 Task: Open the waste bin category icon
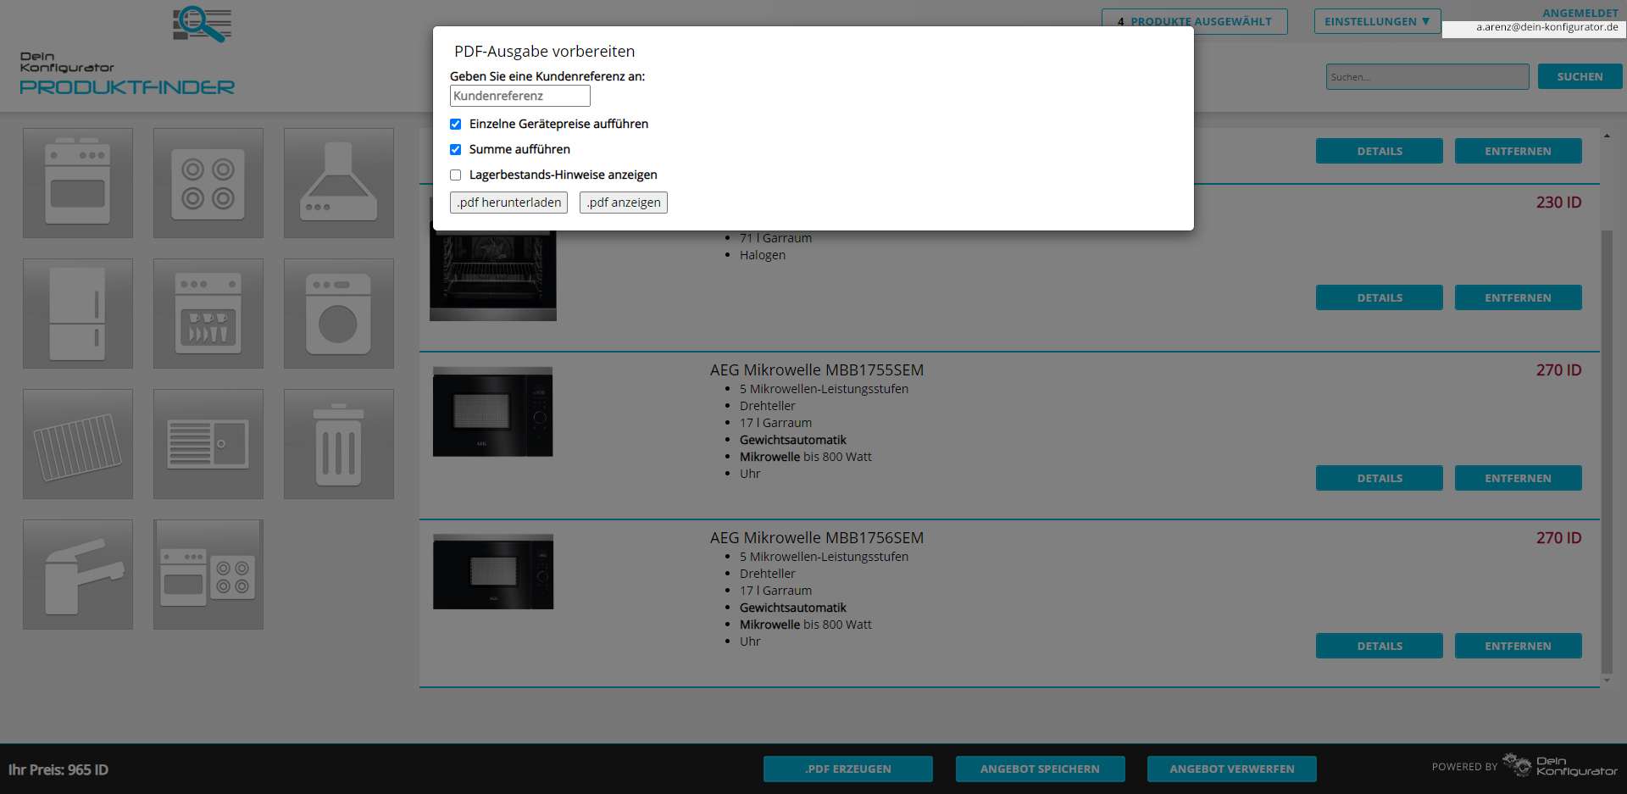(x=339, y=444)
